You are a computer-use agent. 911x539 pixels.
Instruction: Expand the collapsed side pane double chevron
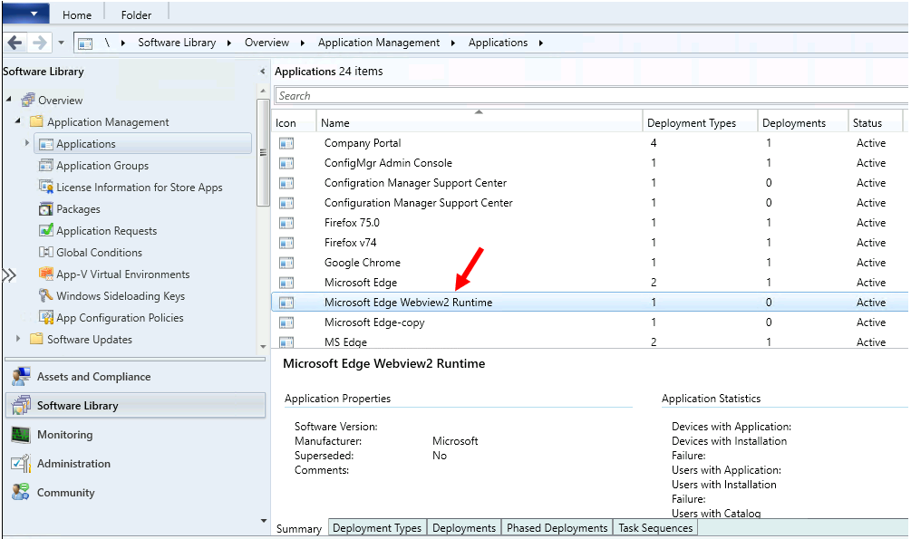pyautogui.click(x=9, y=274)
